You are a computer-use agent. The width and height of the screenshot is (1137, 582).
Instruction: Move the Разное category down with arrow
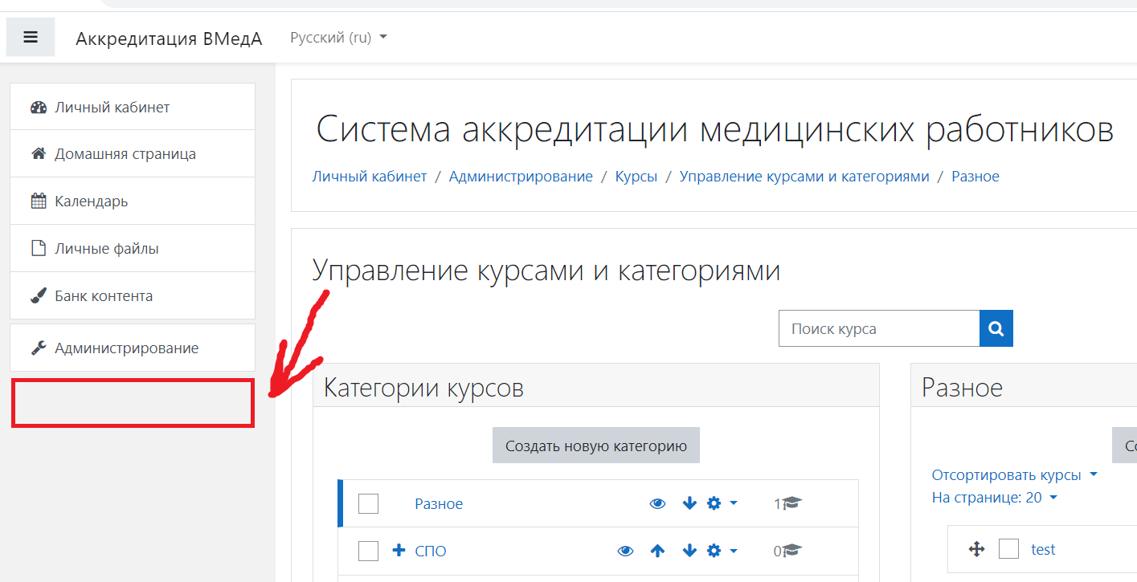689,503
